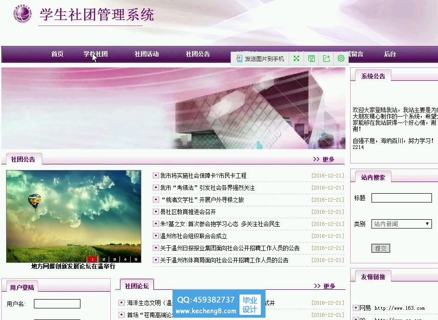This screenshot has height=320, width=438.
Task: Click the 友情链接 panel tab header
Action: 373,277
